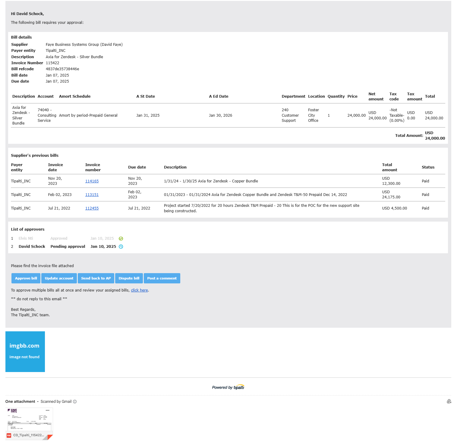The image size is (457, 448).
Task: Click the red PDF file icon
Action: click(9, 435)
